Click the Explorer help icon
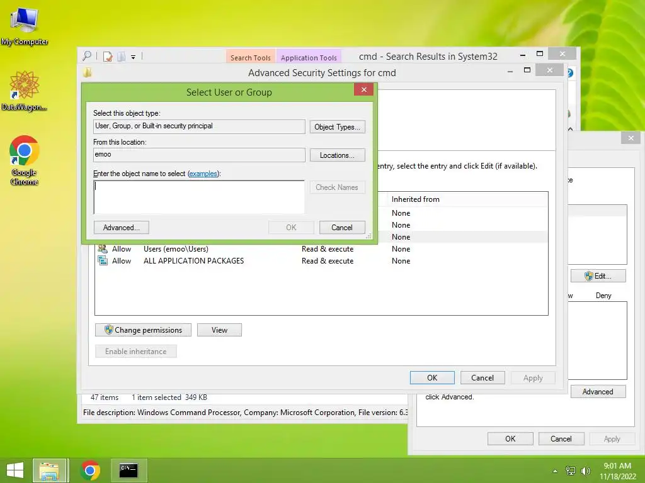Screen dimensions: 645x483 pyautogui.click(x=570, y=73)
